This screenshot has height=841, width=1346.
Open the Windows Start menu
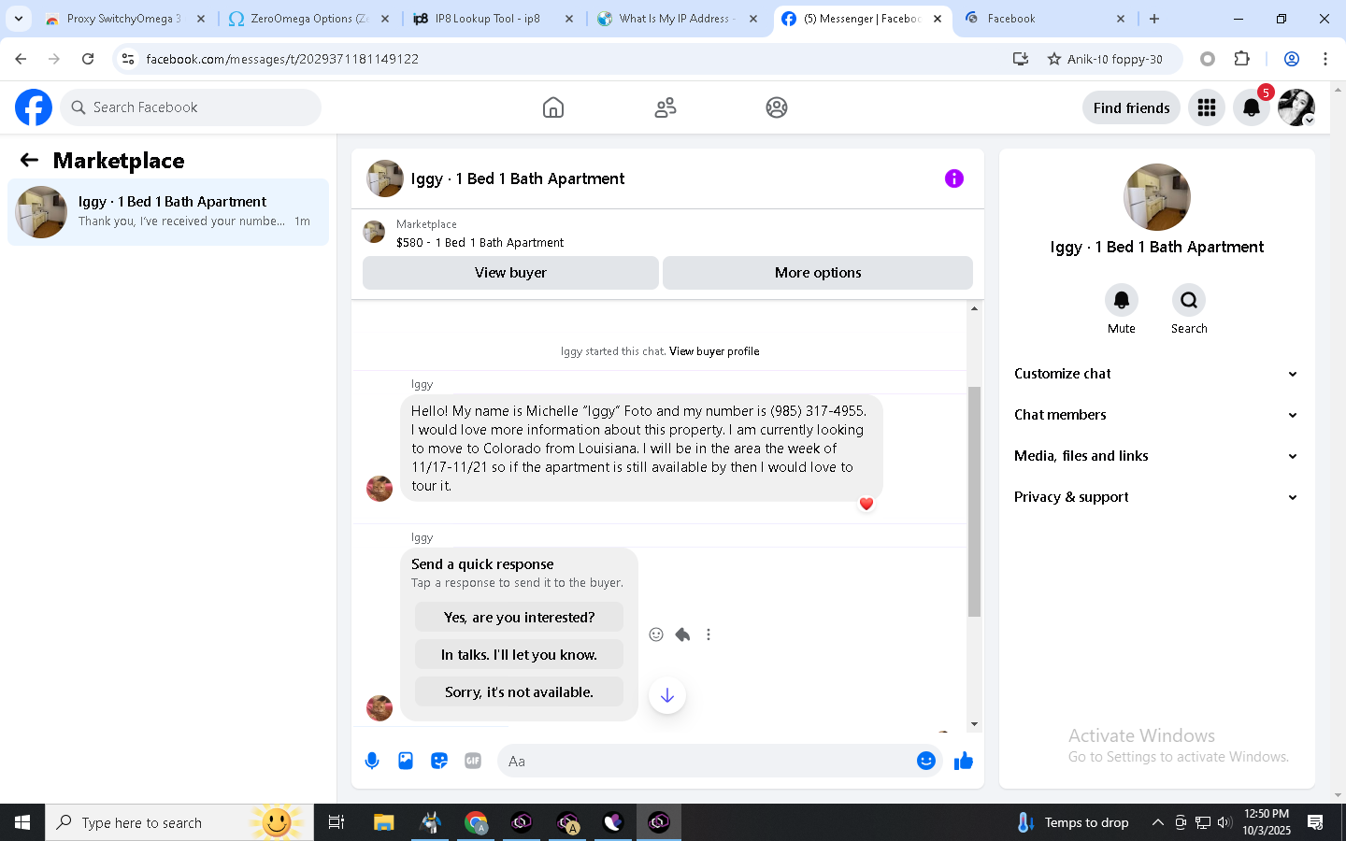point(22,822)
